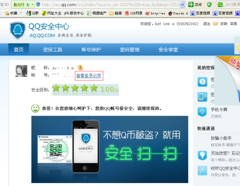The height and width of the screenshot is (186, 240).
Task: Open the 明源地产 bookmark
Action: tap(96, 13)
